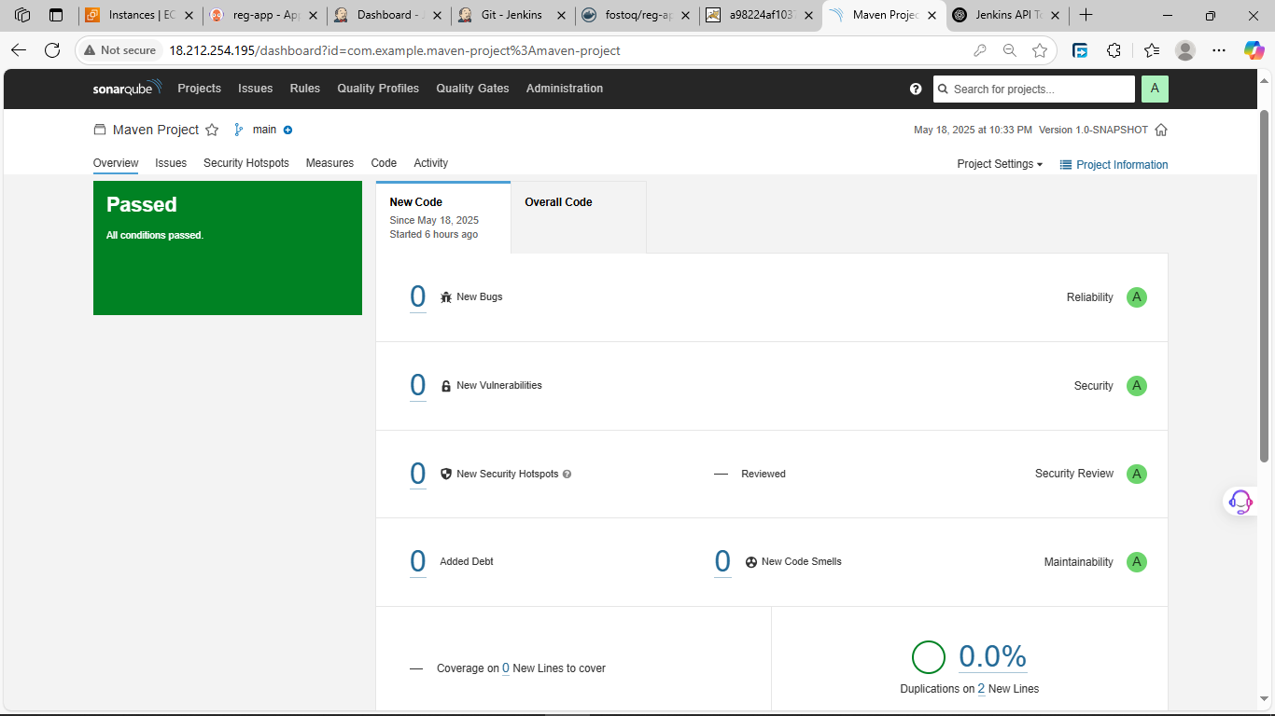Click the browser back arrow

point(19,50)
